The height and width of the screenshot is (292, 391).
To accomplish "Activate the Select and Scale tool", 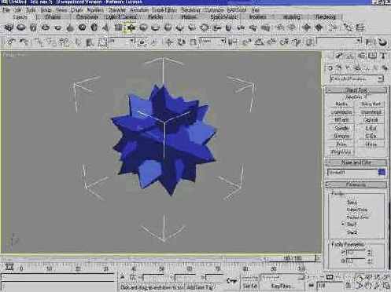I will point(194,42).
